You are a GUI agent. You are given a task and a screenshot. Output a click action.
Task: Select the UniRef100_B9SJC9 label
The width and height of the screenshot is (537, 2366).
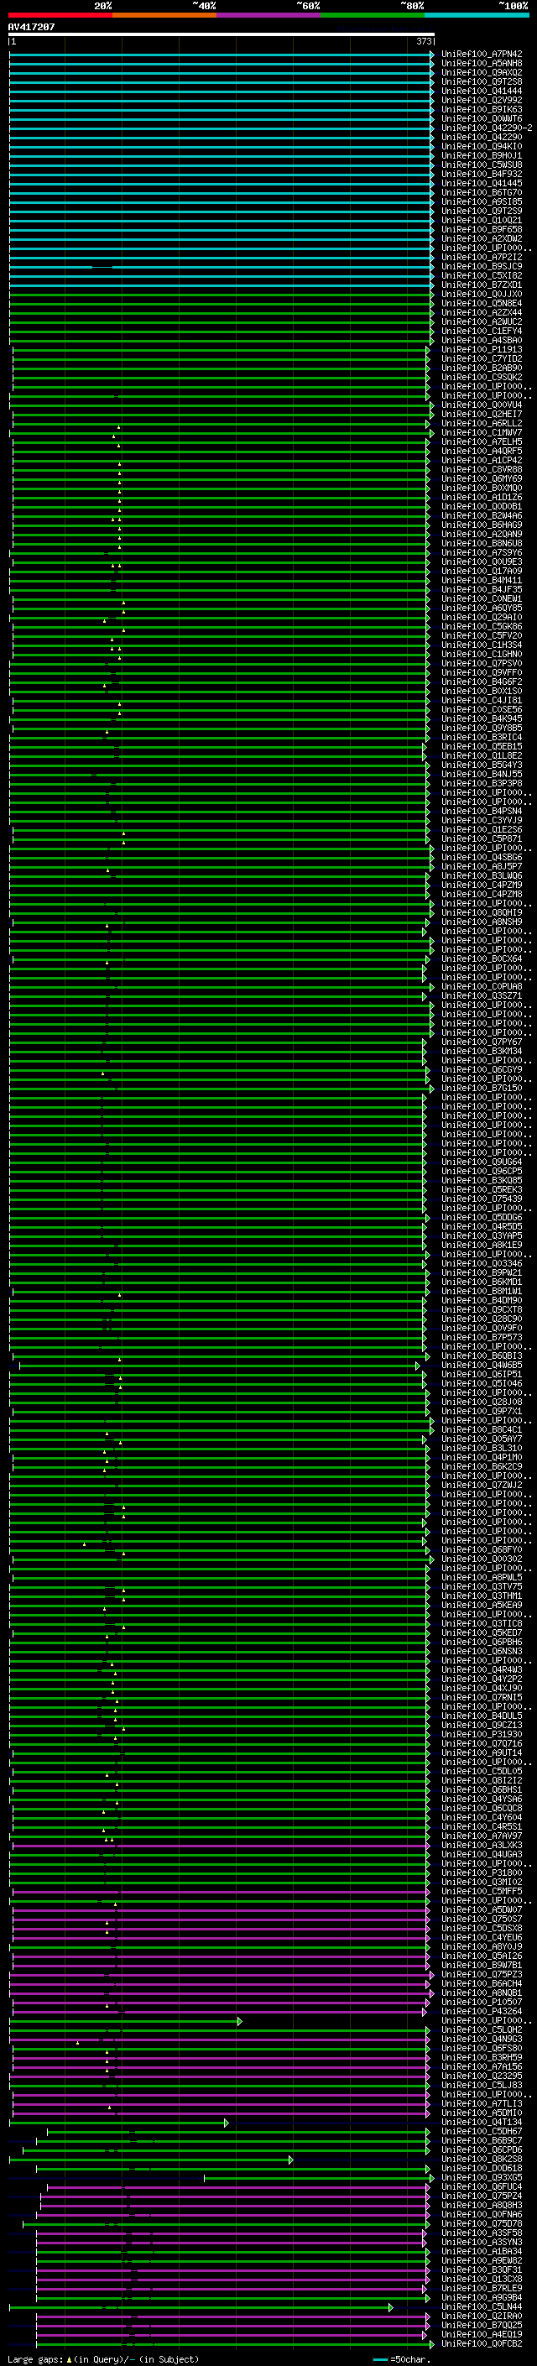[x=481, y=267]
